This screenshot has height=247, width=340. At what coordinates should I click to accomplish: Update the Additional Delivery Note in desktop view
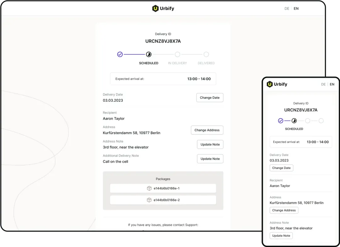click(x=210, y=158)
